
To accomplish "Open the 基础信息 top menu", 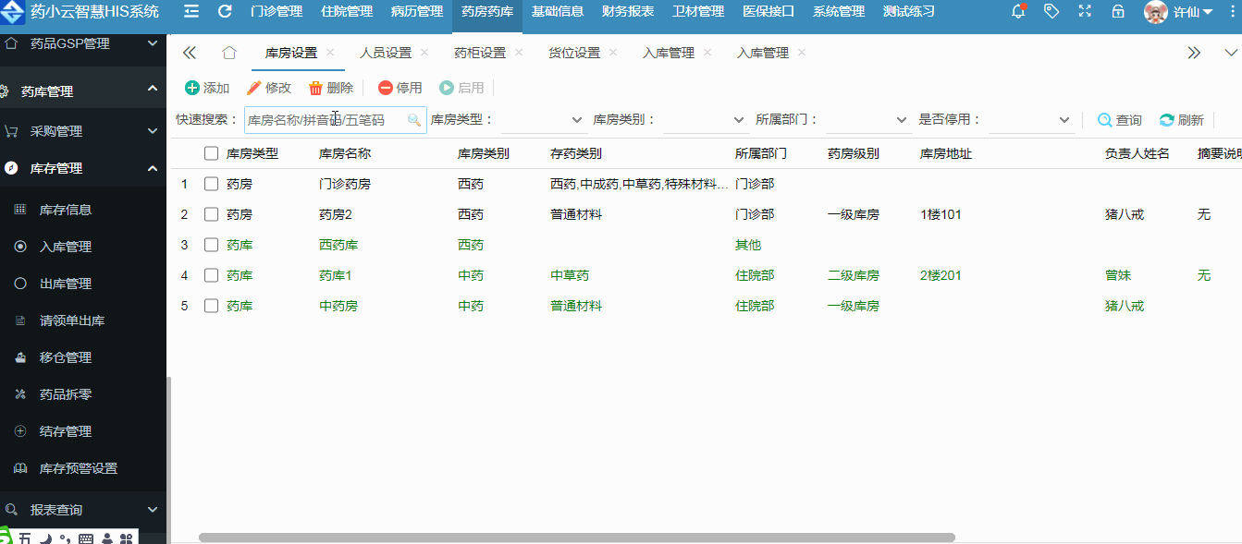I will pyautogui.click(x=558, y=12).
